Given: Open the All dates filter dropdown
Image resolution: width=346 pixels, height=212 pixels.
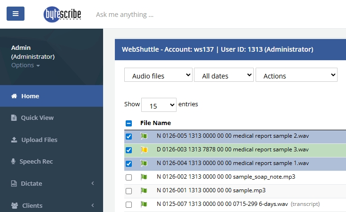Looking at the screenshot, I should [x=224, y=75].
